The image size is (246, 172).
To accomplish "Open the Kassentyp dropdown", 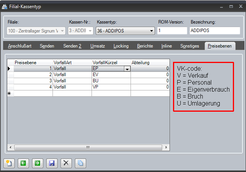I will [151, 31].
